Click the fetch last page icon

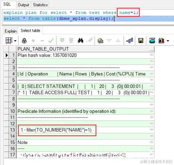(71, 40)
